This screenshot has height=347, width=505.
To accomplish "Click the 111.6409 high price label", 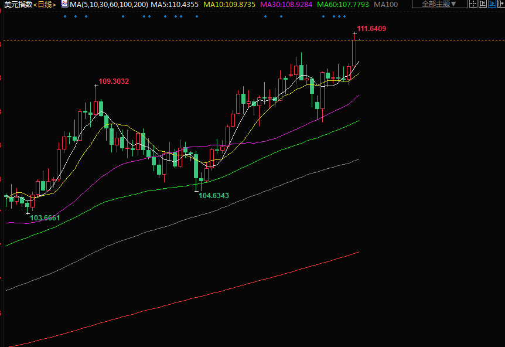I will click(x=371, y=29).
